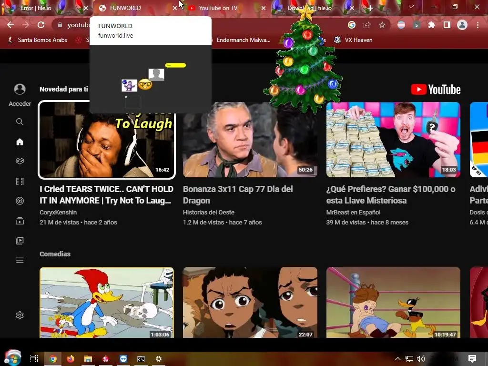Screen dimensions: 488x366
Task: Close the Error | file.io tab
Action: tap(86, 8)
